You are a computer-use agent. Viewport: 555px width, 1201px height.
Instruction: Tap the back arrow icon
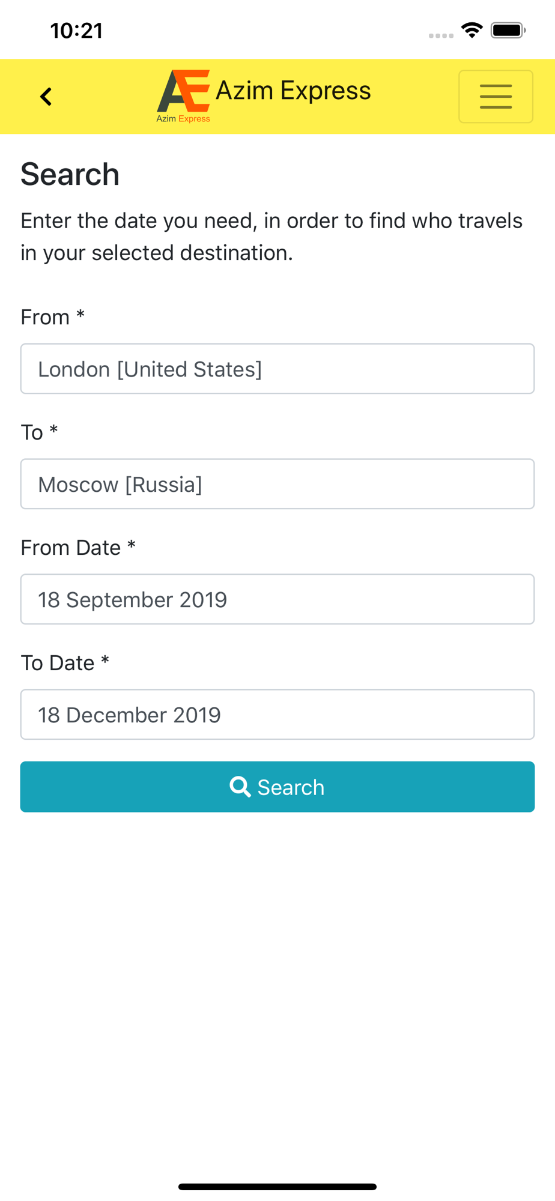pyautogui.click(x=46, y=96)
